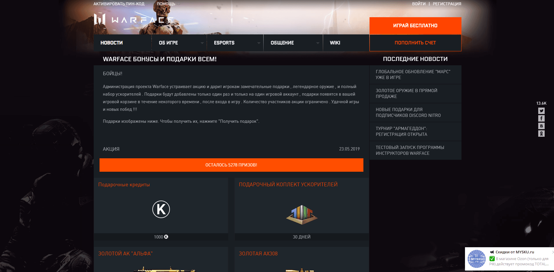554x272 pixels.
Task: Click the Warface logo
Action: click(x=134, y=20)
